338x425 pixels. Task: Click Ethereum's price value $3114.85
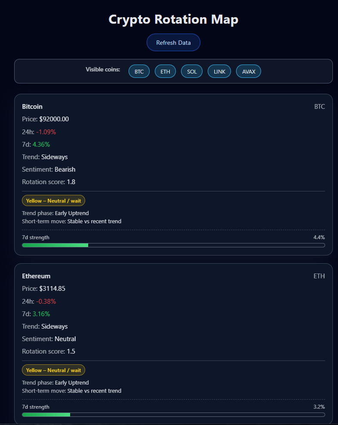[52, 289]
